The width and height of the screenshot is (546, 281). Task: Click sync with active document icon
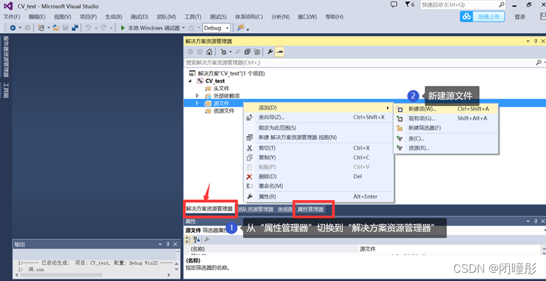coord(238,52)
